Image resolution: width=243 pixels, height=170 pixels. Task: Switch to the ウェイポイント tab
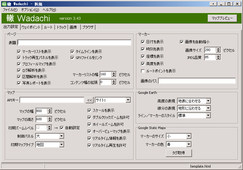tap(31, 27)
